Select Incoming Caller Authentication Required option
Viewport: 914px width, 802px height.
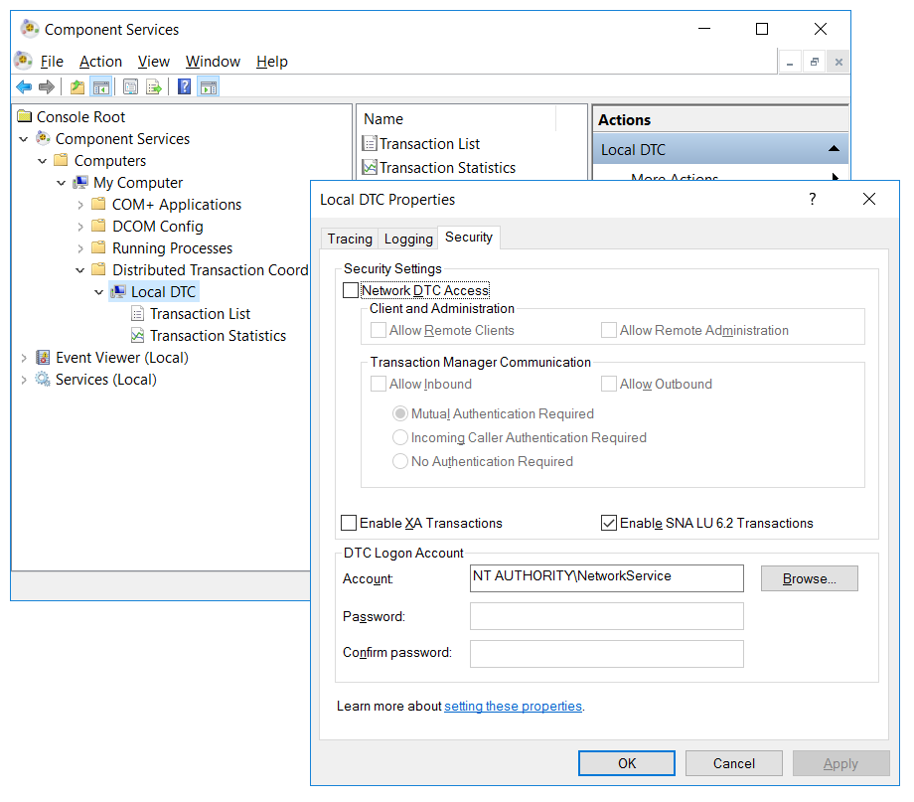[399, 437]
